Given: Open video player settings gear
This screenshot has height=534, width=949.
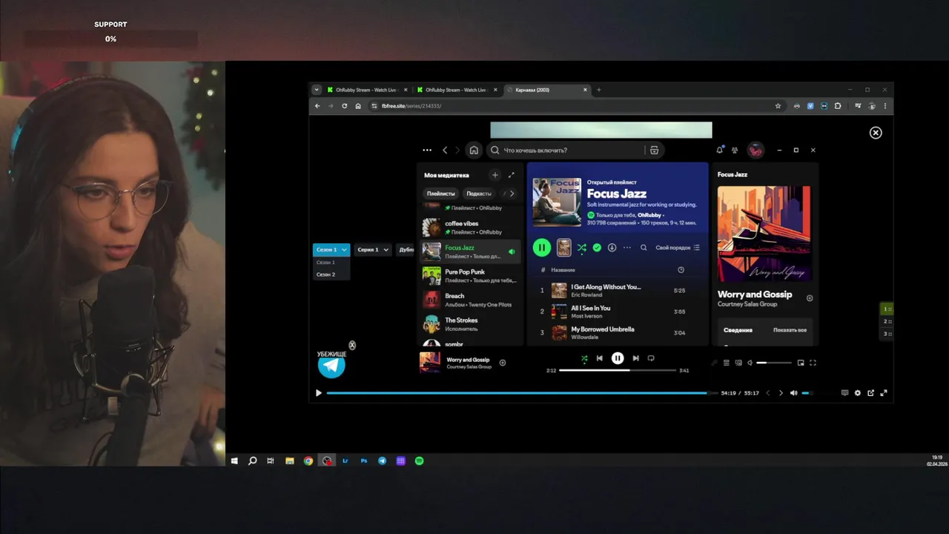Looking at the screenshot, I should pos(858,393).
